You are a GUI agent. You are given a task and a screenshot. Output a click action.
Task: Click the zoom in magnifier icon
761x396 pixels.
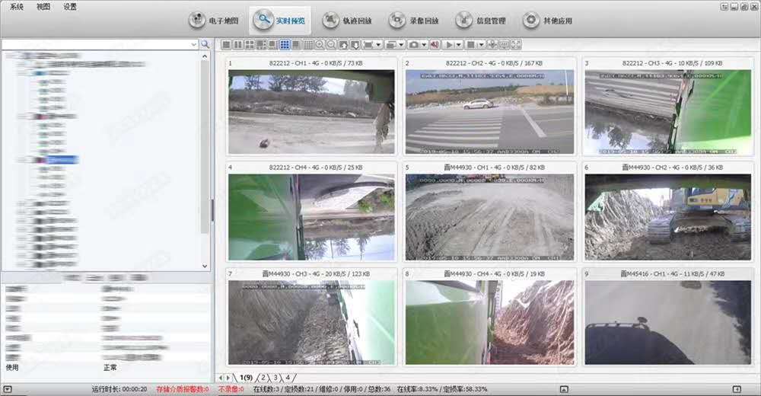click(x=320, y=45)
